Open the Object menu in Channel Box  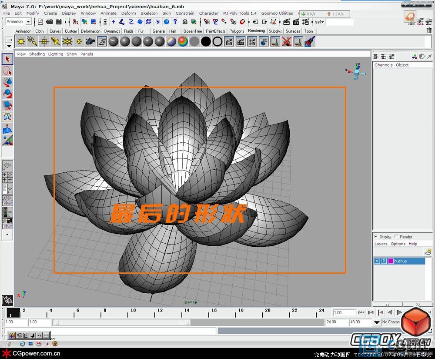(x=402, y=65)
